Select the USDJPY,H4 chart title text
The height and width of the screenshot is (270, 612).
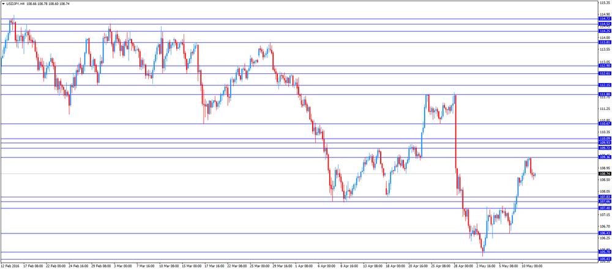pyautogui.click(x=15, y=4)
